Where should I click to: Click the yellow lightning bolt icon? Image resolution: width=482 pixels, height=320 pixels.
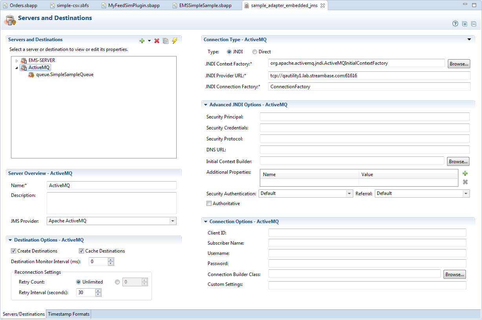pyautogui.click(x=175, y=41)
